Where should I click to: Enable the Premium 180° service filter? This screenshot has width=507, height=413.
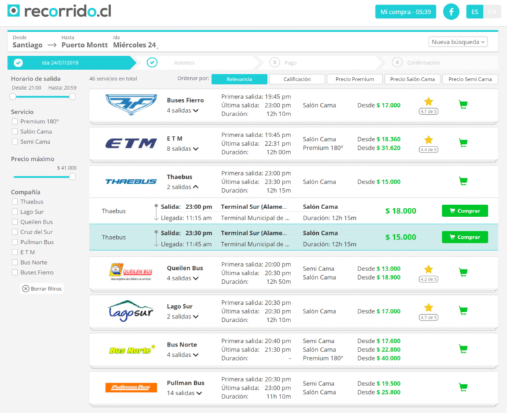15,121
